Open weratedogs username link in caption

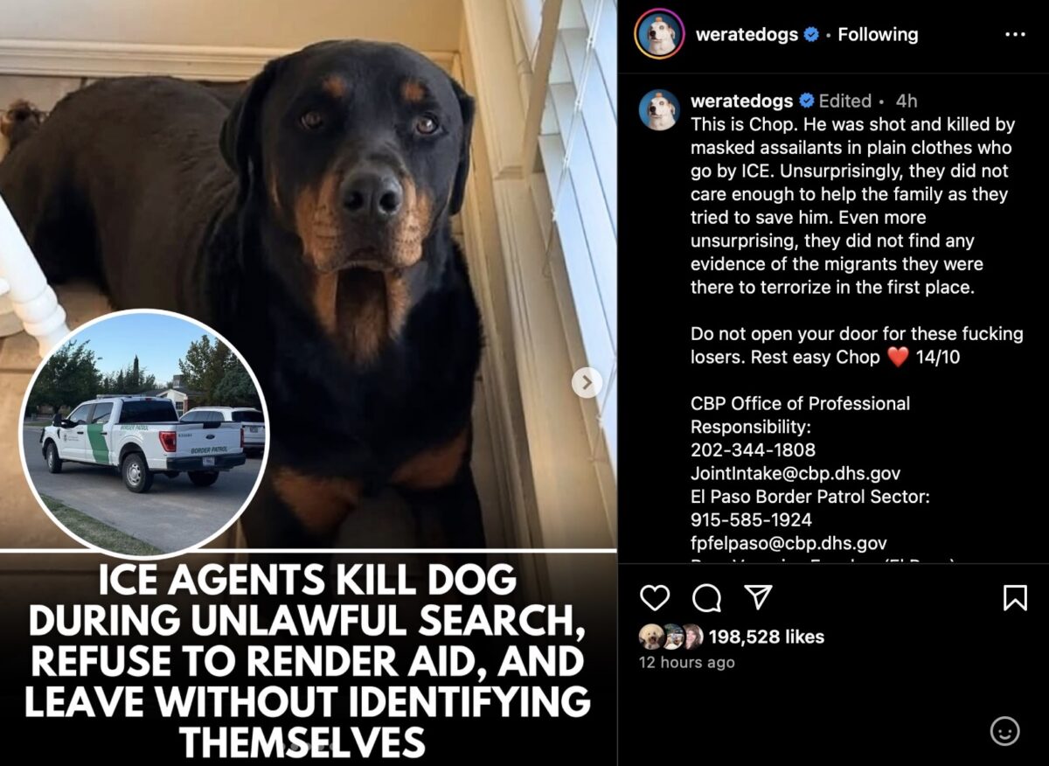pyautogui.click(x=741, y=101)
